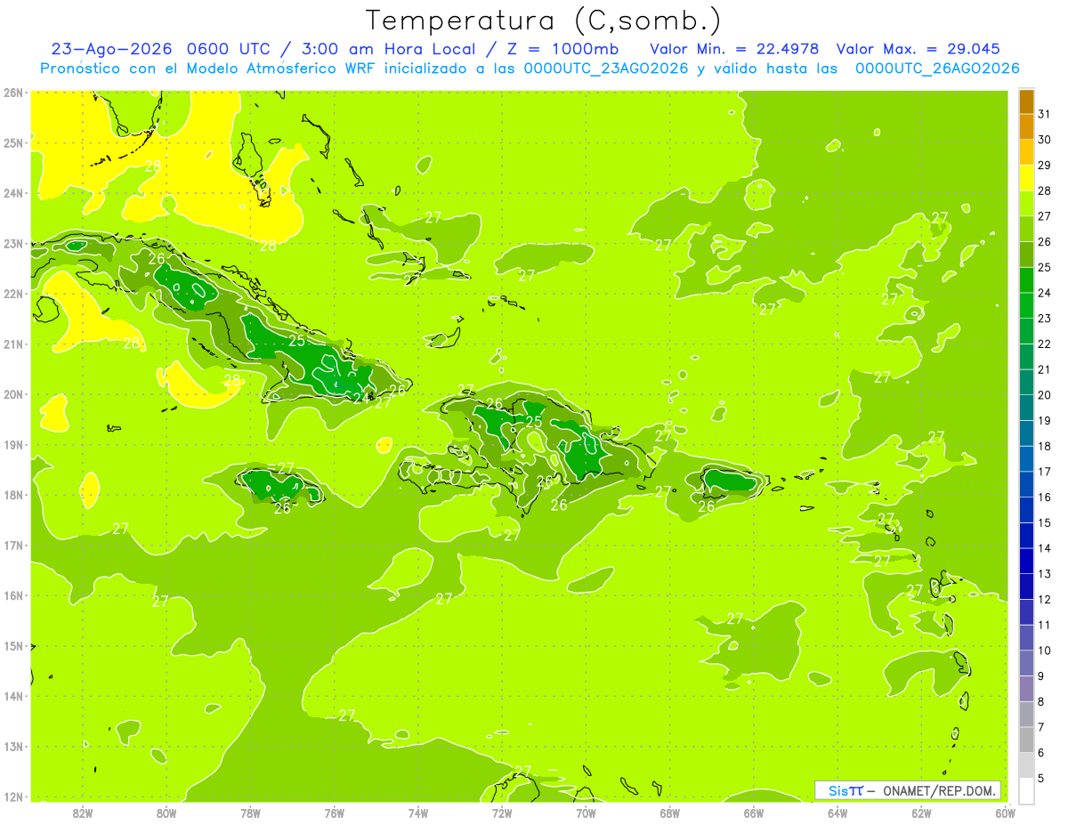Select the "Z = 1000mb" level text
Image resolution: width=1068 pixels, height=825 pixels.
pyautogui.click(x=562, y=49)
